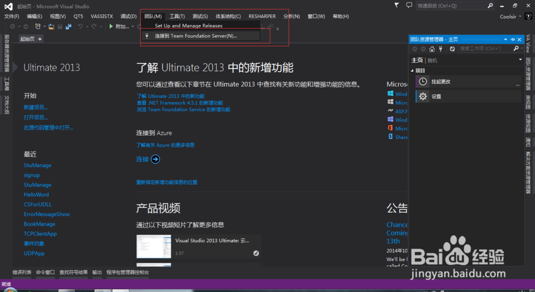Click the clock icon beside 挂起更改
Viewport: 535px width, 292px height.
(x=423, y=81)
